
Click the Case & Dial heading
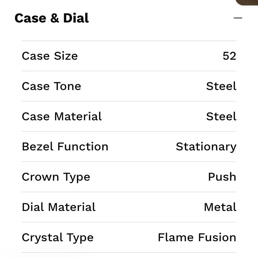52,18
